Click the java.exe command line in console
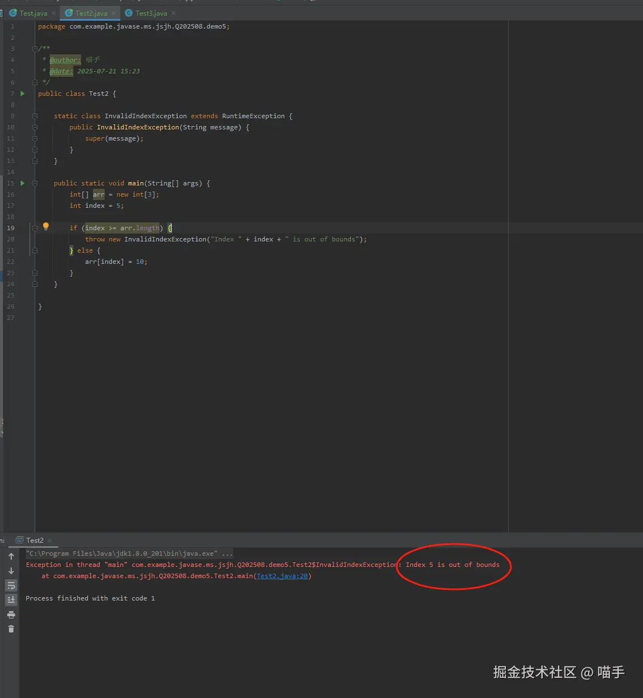This screenshot has width=643, height=698. (129, 553)
